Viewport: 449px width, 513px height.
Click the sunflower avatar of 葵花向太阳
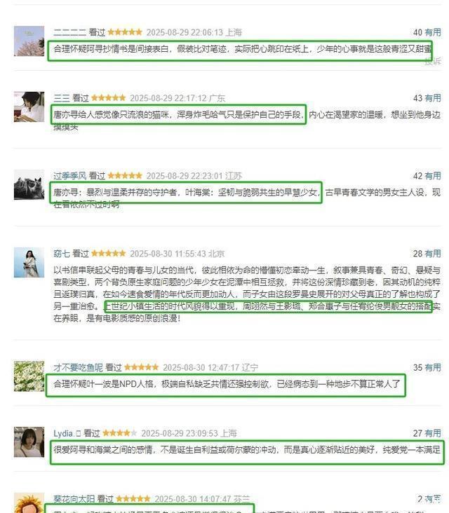29,504
